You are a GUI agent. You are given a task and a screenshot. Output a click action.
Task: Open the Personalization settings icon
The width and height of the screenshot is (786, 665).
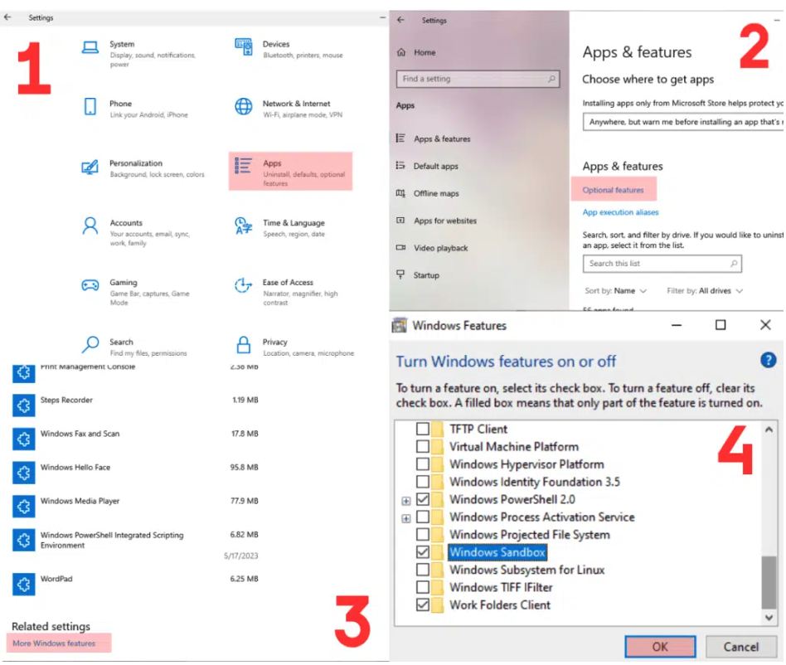coord(90,167)
